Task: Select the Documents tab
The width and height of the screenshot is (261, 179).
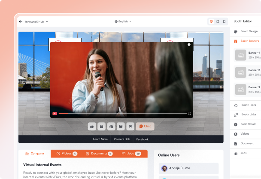Action: coord(99,154)
